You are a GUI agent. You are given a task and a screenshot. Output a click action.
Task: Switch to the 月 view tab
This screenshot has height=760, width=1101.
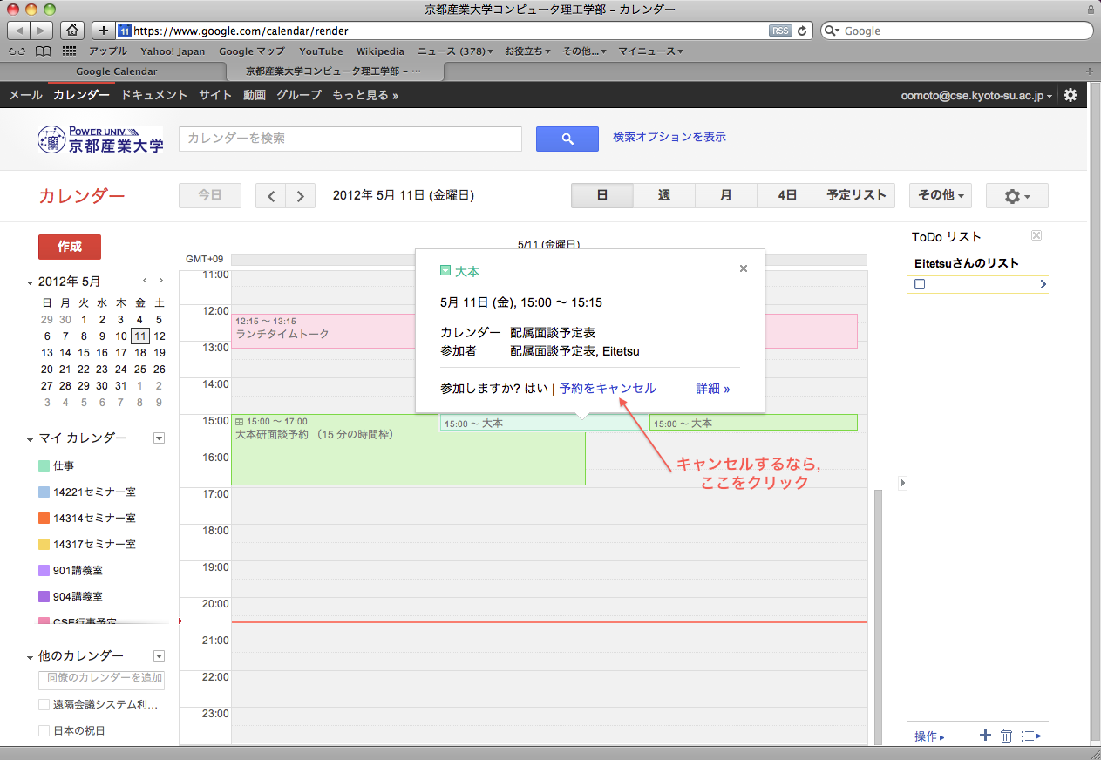(x=726, y=196)
